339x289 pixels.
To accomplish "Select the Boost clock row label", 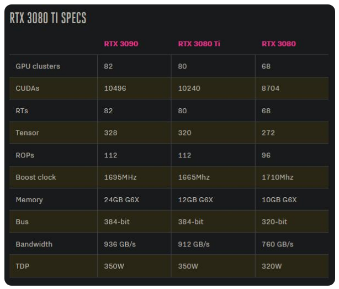I will click(36, 177).
